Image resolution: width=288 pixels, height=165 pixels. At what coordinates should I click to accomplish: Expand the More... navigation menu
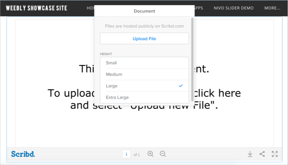point(272,8)
